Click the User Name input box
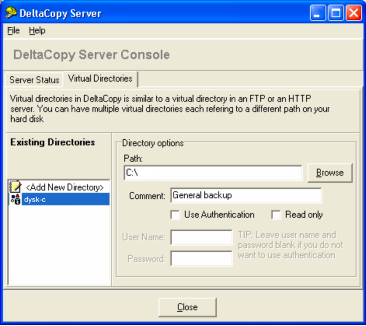Image resolution: width=366 pixels, height=326 pixels. pos(201,237)
